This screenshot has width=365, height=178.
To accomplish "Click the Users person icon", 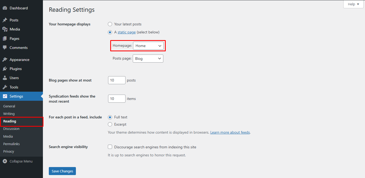I will coord(5,78).
